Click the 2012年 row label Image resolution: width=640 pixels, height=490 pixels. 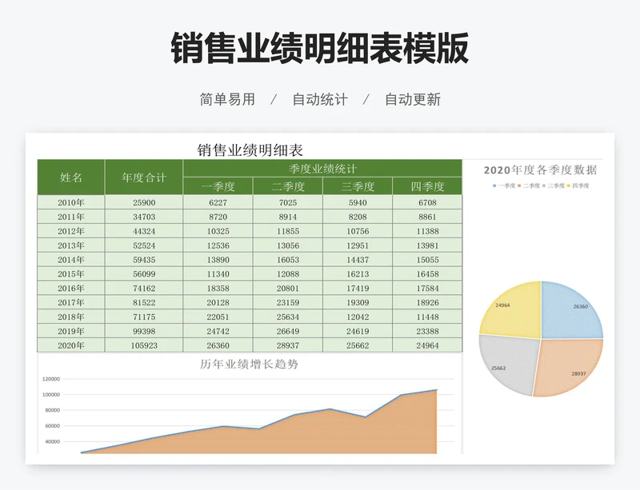[x=71, y=231]
